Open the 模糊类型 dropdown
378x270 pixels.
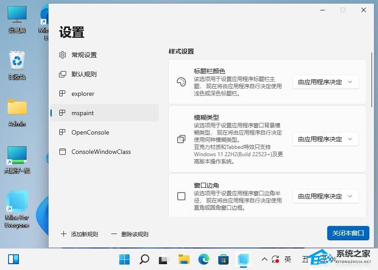tap(325, 139)
